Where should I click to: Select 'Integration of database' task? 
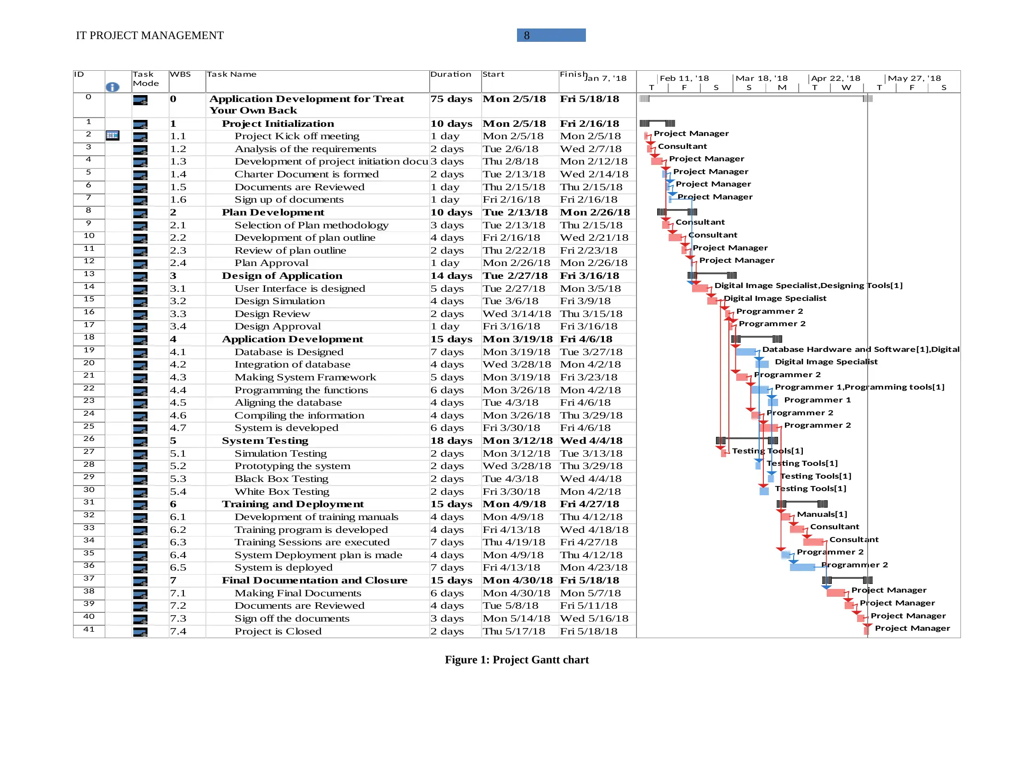292,364
